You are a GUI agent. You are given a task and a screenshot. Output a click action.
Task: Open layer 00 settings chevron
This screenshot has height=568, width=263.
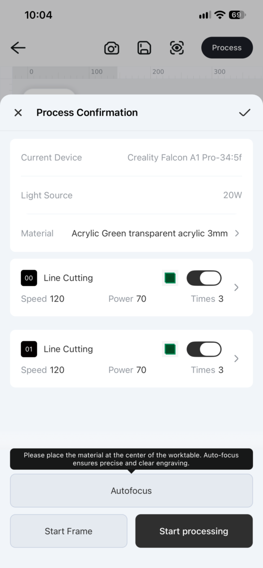[236, 287]
